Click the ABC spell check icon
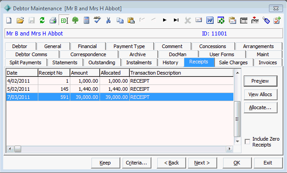 click(x=97, y=20)
